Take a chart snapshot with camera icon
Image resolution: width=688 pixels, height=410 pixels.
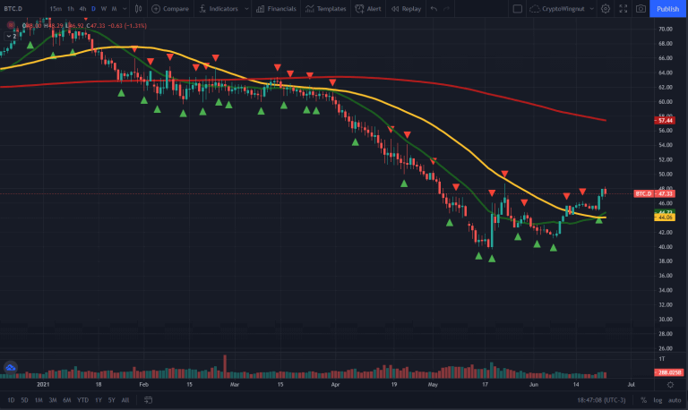641,9
